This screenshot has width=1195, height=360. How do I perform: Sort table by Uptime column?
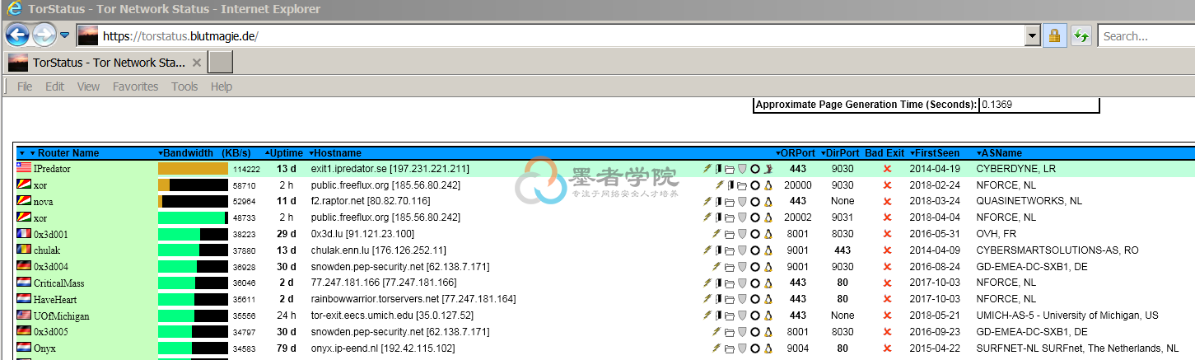pos(285,153)
